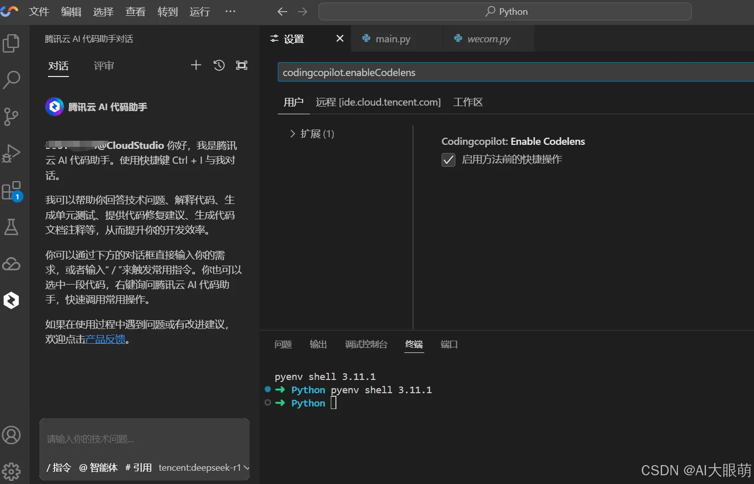754x484 pixels.
Task: Select the 远程 [ide.cloud.tencent.com] settings tab
Action: pyautogui.click(x=378, y=103)
